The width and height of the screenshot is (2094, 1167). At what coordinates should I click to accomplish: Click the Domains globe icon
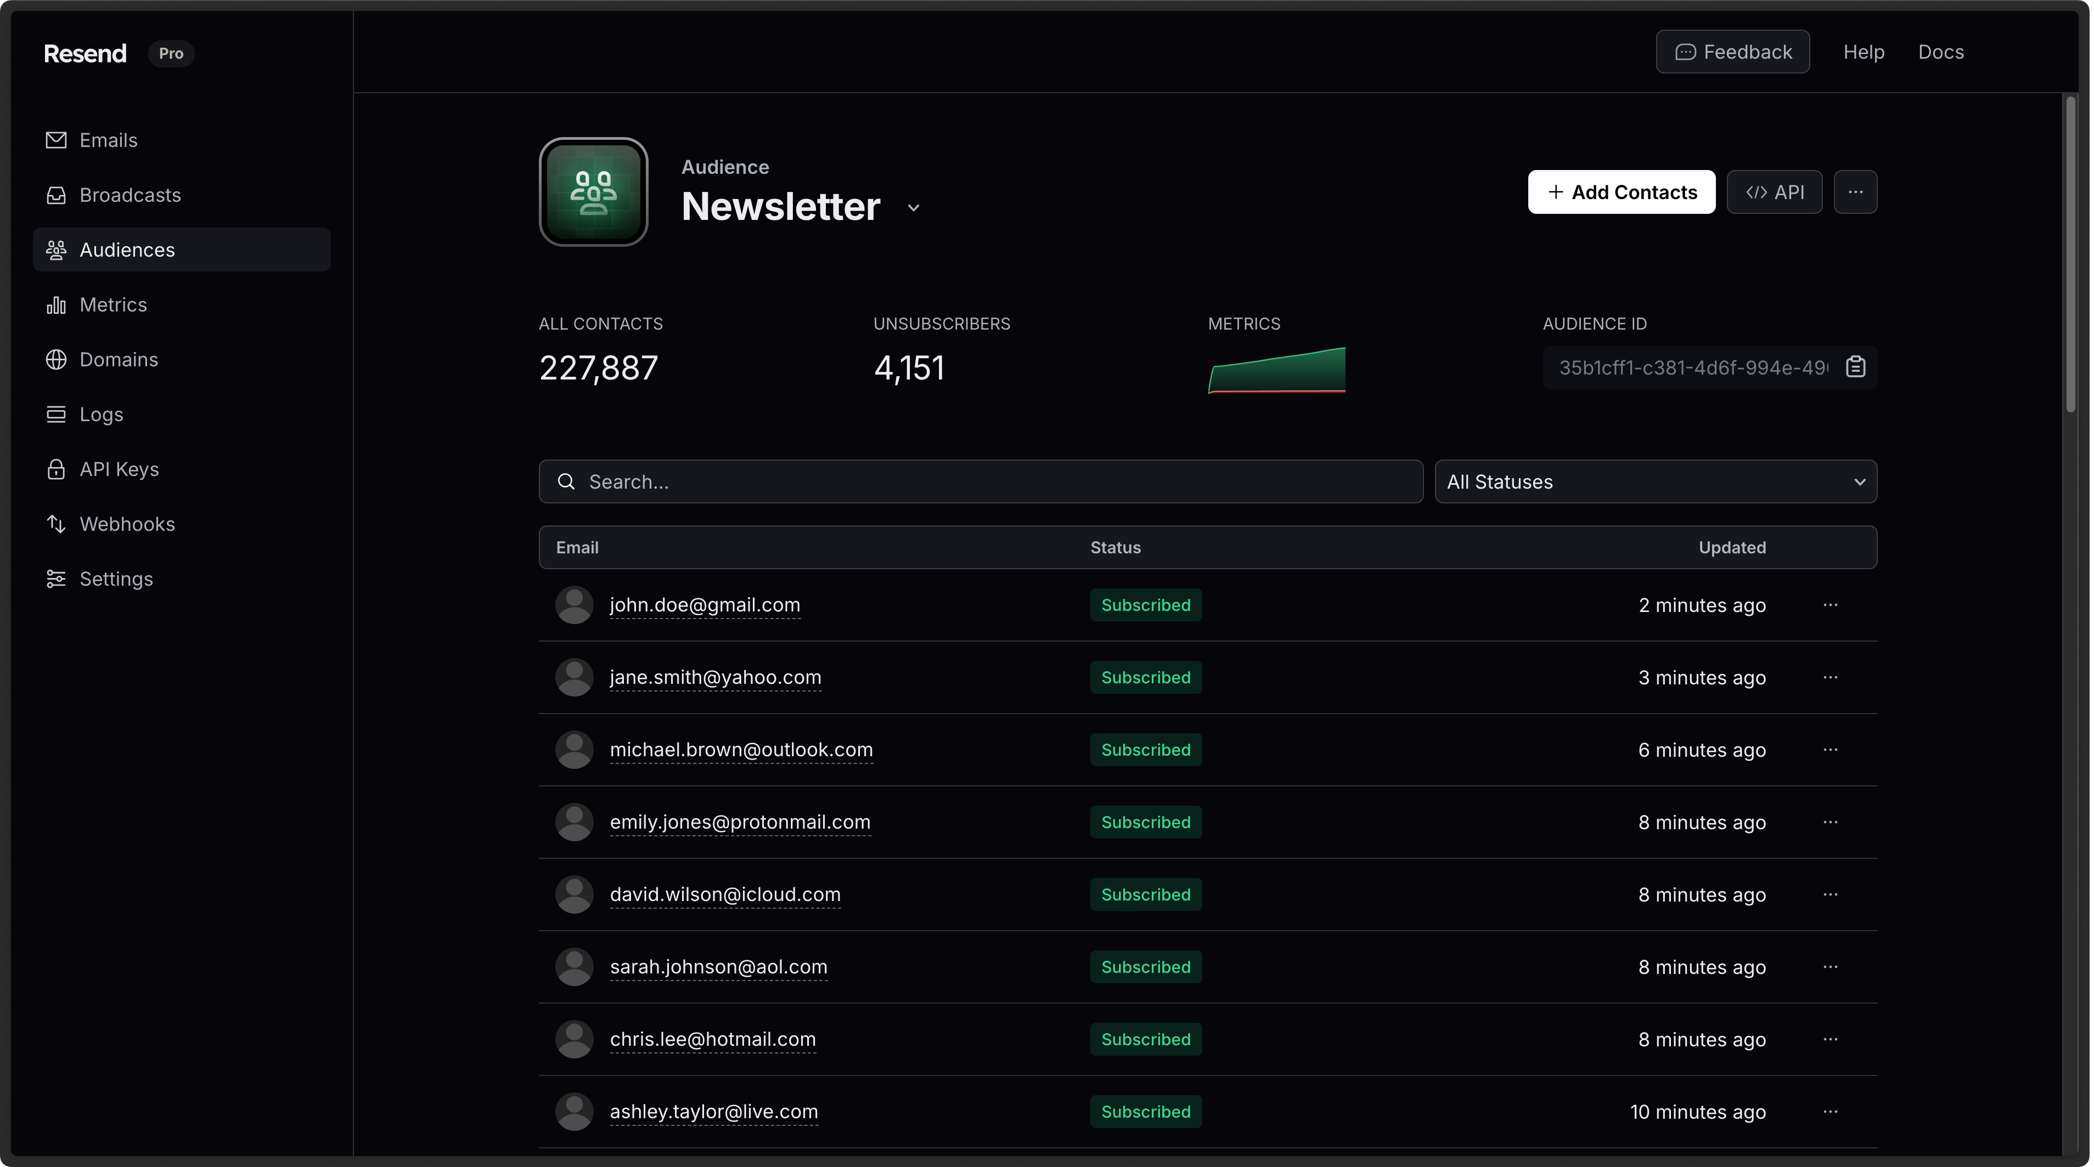[56, 360]
